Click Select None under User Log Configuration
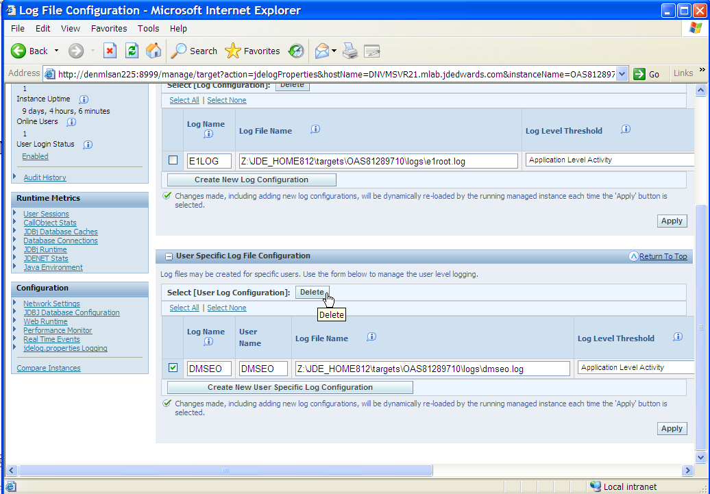The image size is (710, 494). tap(227, 308)
